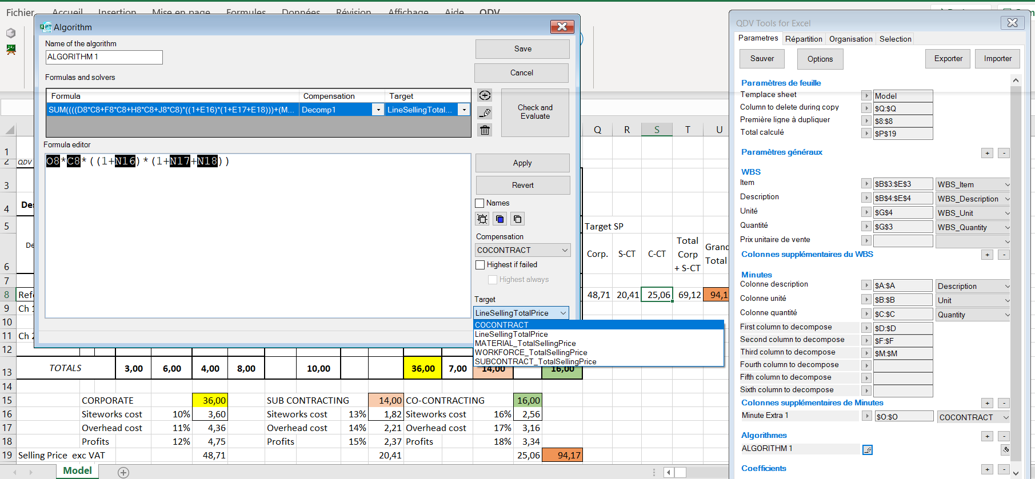Add a new worksheet next to the Model tab
The height and width of the screenshot is (479, 1035).
click(x=123, y=472)
